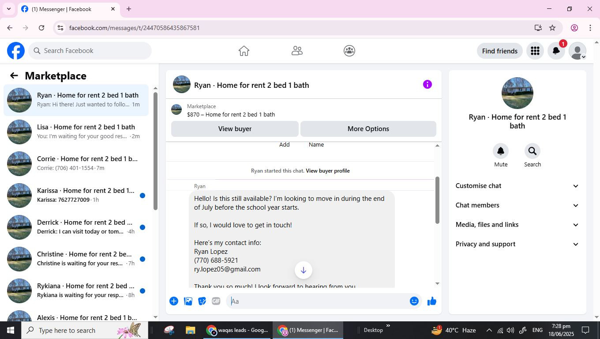Choose a sticker in composer
The height and width of the screenshot is (339, 600).
[x=202, y=301]
